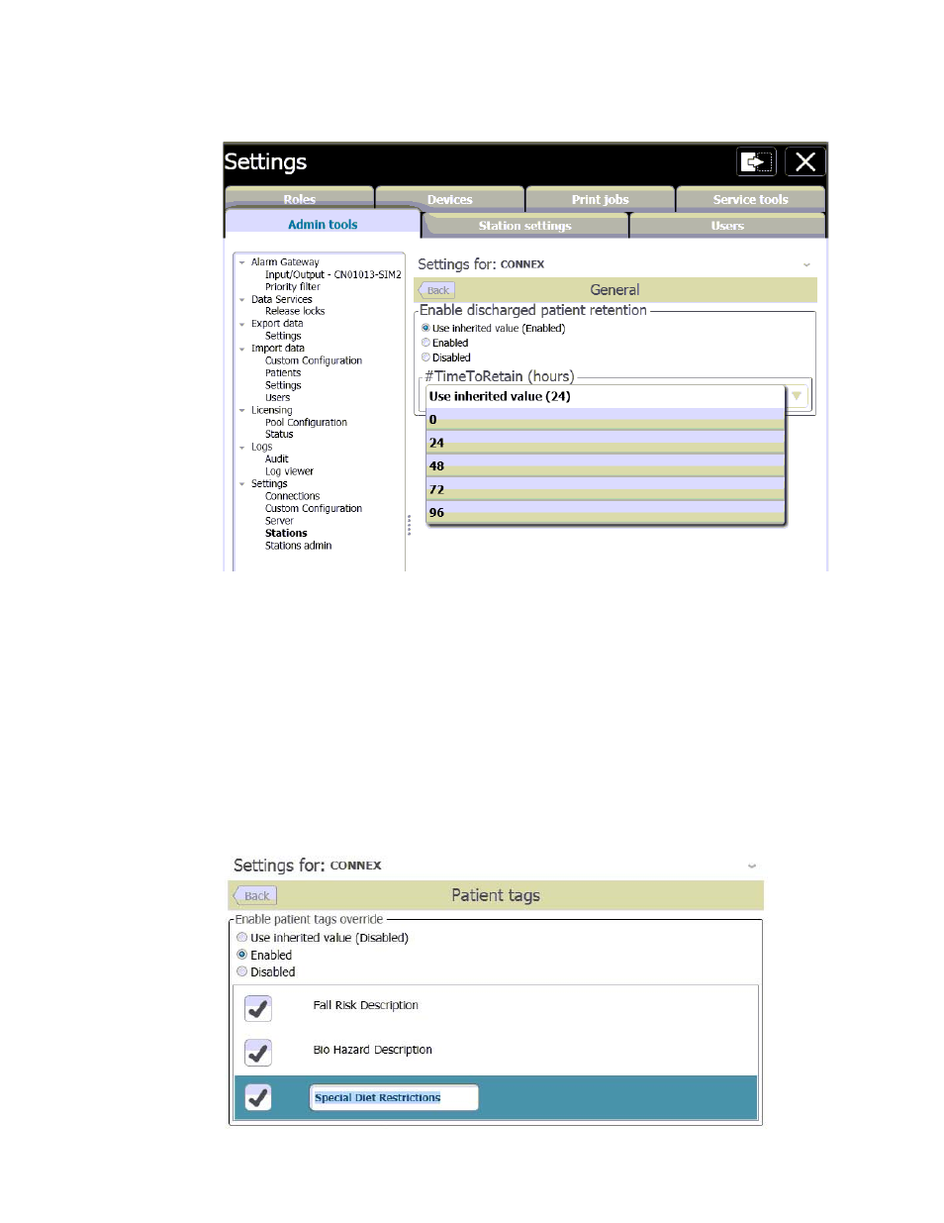Open the Devices tab

(x=449, y=199)
